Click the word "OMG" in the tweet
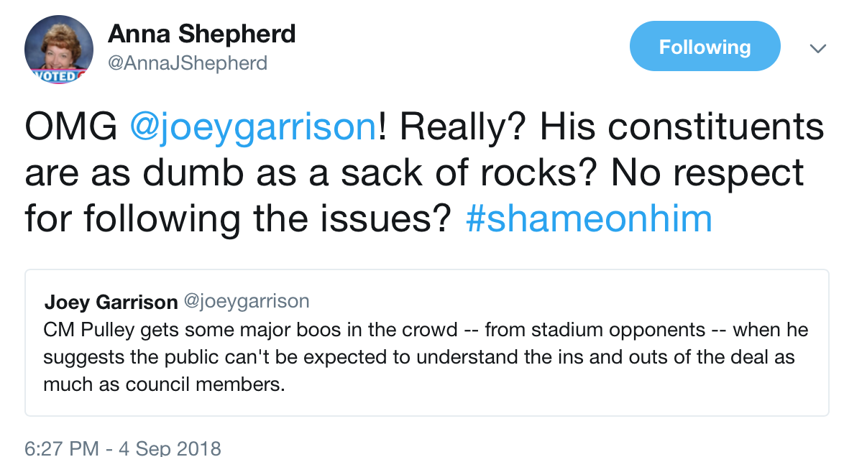Viewport: 844px width, 457px height. 70,128
